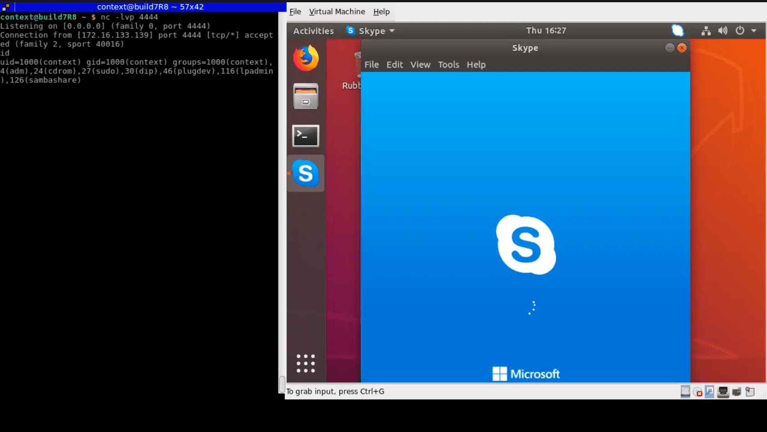Viewport: 767px width, 432px height.
Task: Click the terminal window title context@build7R8
Action: pos(150,7)
